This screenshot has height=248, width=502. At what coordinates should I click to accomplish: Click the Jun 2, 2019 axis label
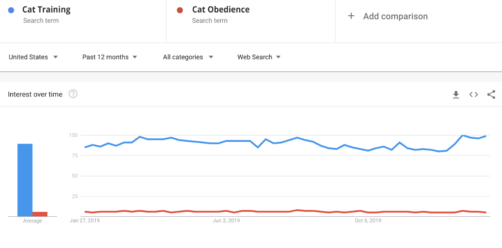coord(226,221)
